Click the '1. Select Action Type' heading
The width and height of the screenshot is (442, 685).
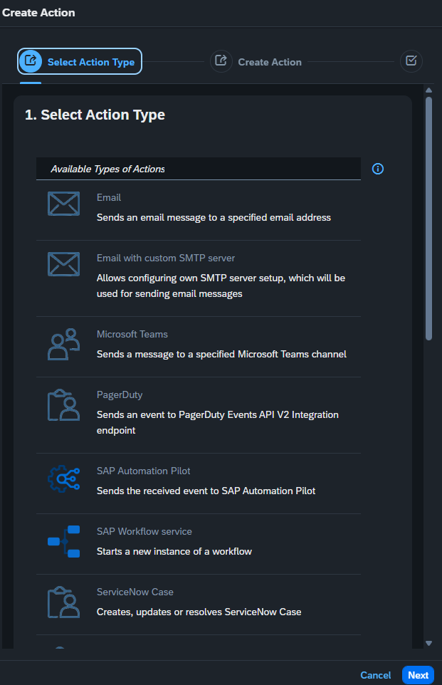tap(95, 115)
